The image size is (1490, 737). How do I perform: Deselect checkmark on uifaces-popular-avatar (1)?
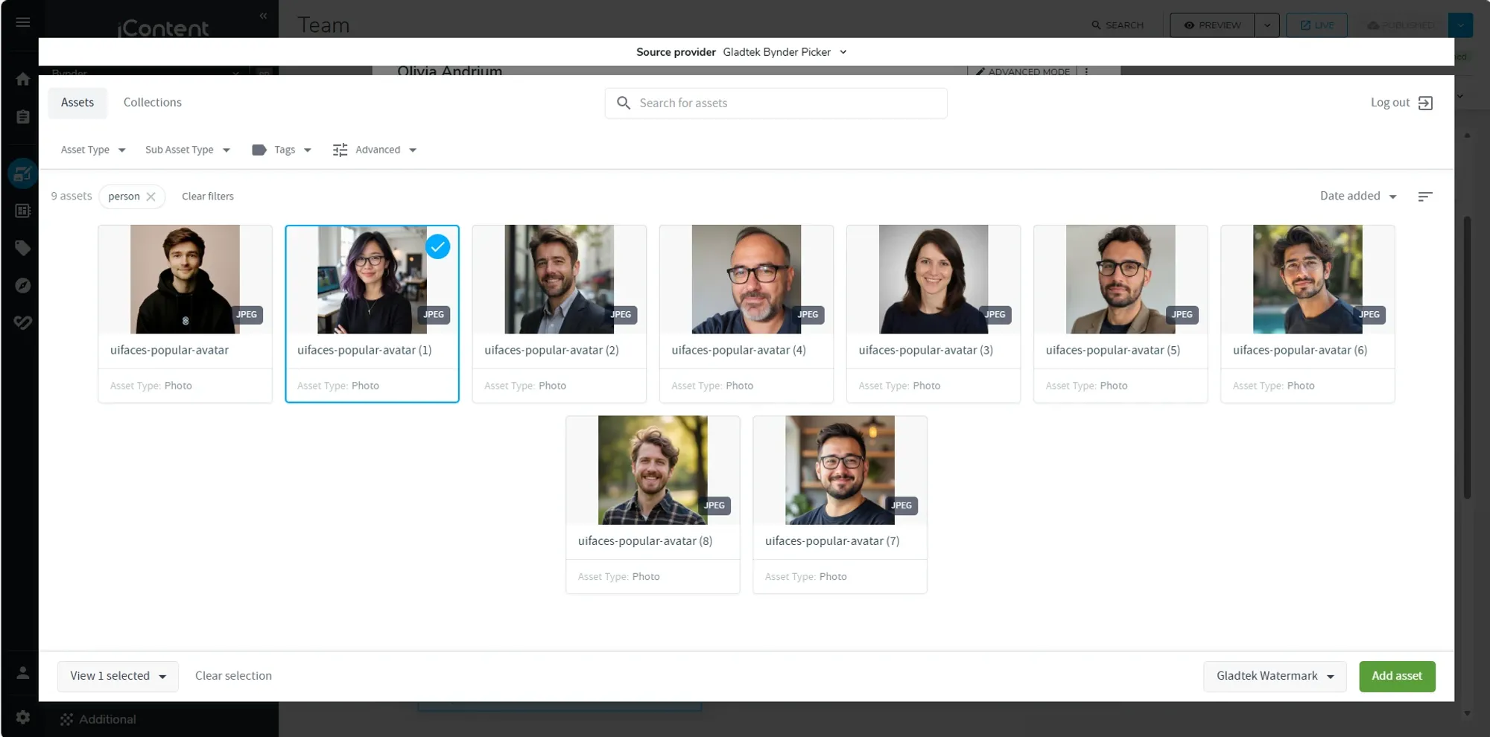click(x=438, y=246)
